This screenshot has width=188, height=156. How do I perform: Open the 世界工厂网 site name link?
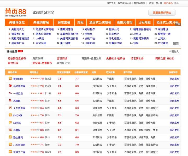[x=19, y=152]
